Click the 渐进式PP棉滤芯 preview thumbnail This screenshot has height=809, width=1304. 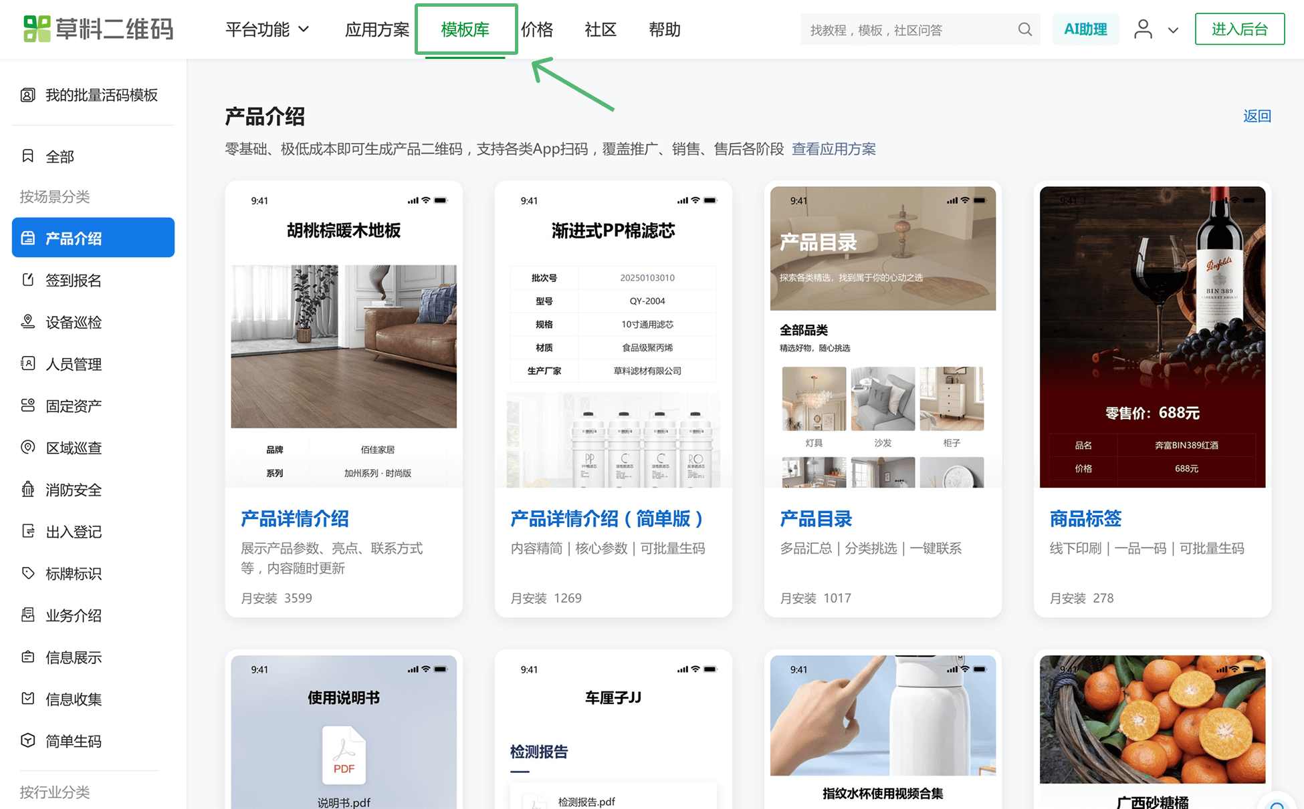point(613,337)
